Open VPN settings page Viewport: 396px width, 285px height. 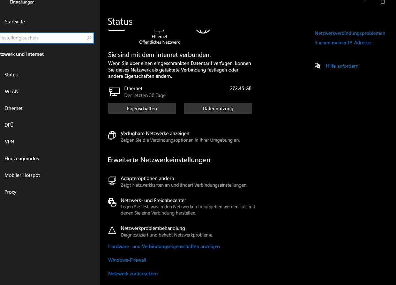(10, 142)
